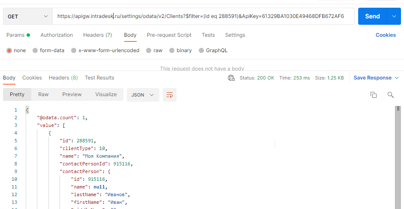Screen dimensions: 404x209
Task: Expand the Send button arrow options
Action: point(394,16)
